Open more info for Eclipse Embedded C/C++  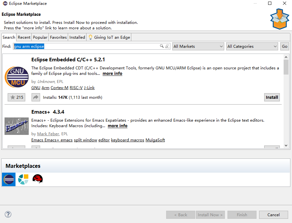pos(112,74)
